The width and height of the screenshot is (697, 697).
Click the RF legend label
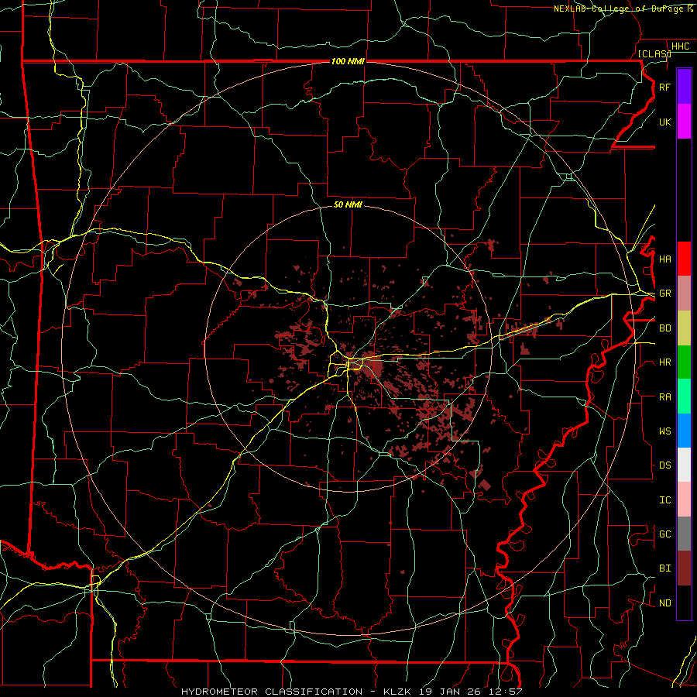pyautogui.click(x=664, y=88)
